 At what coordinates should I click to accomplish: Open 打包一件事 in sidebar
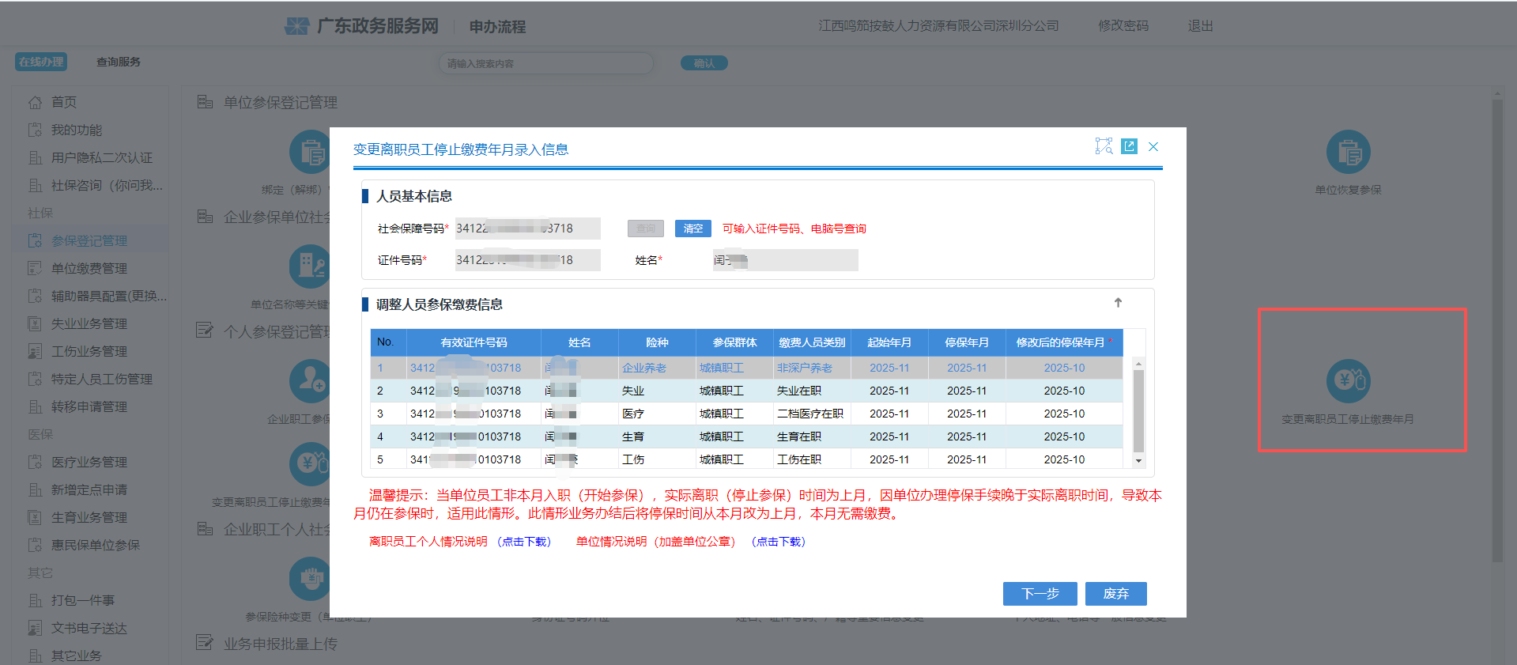point(83,600)
